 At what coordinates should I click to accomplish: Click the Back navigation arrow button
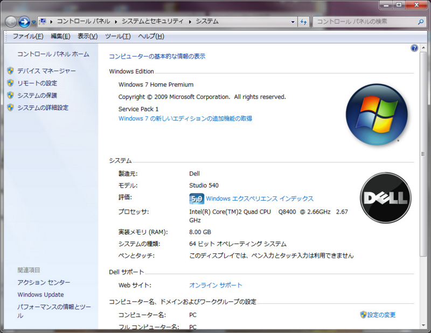coord(11,22)
